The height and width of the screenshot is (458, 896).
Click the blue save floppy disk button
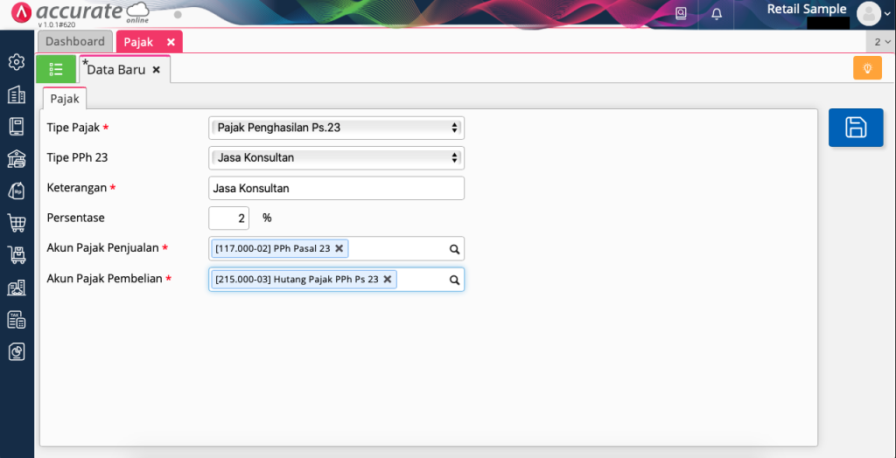[x=855, y=128]
